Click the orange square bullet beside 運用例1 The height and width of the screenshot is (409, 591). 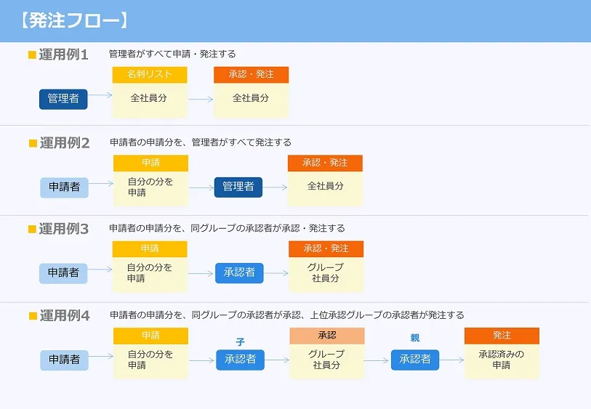click(31, 54)
